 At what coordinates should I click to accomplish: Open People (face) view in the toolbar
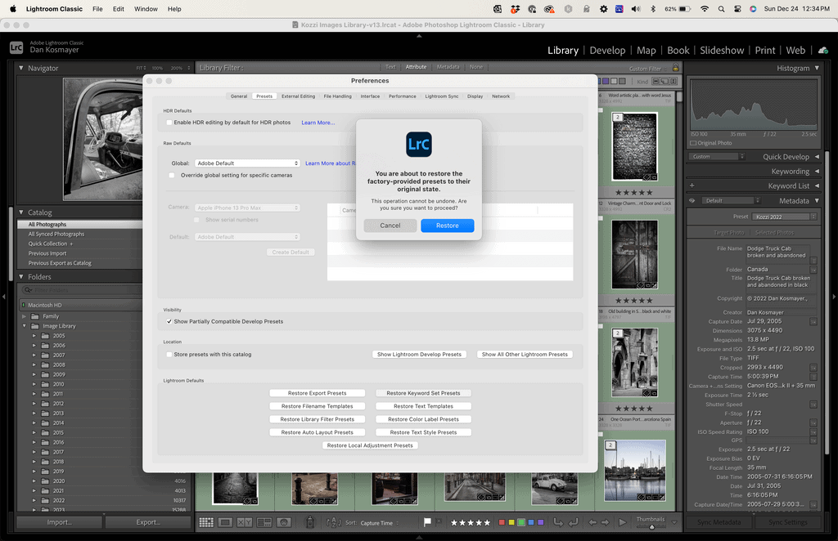point(284,522)
